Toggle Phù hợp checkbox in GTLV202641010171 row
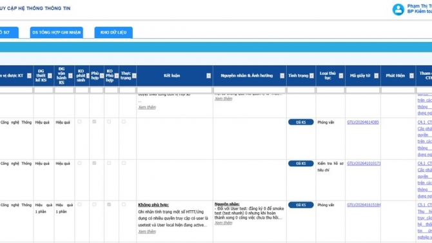The width and height of the screenshot is (432, 243). 94,163
